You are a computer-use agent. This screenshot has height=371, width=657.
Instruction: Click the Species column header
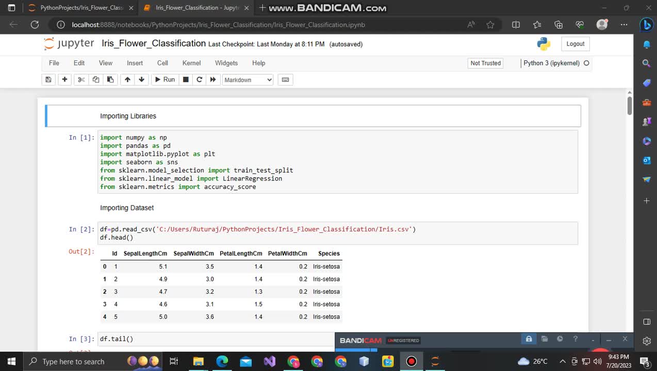click(329, 254)
